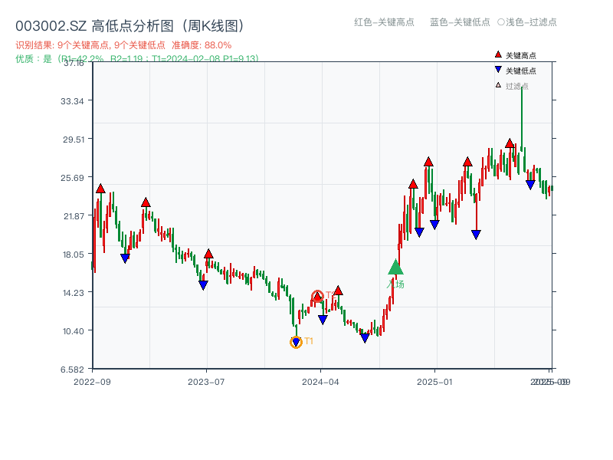Image resolution: width=613 pixels, height=460 pixels.
Task: Click the hollow triangle icon beside 过滤点
Action: (497, 87)
